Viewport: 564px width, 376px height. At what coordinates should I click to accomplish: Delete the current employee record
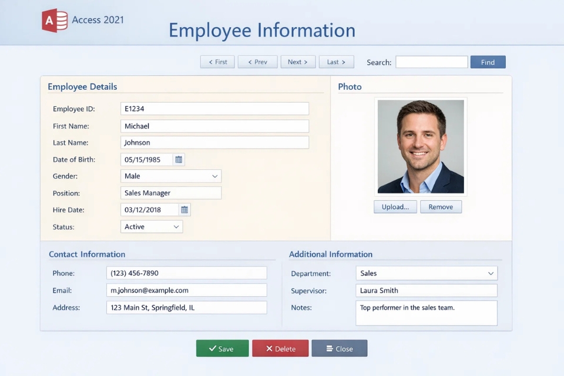click(280, 348)
